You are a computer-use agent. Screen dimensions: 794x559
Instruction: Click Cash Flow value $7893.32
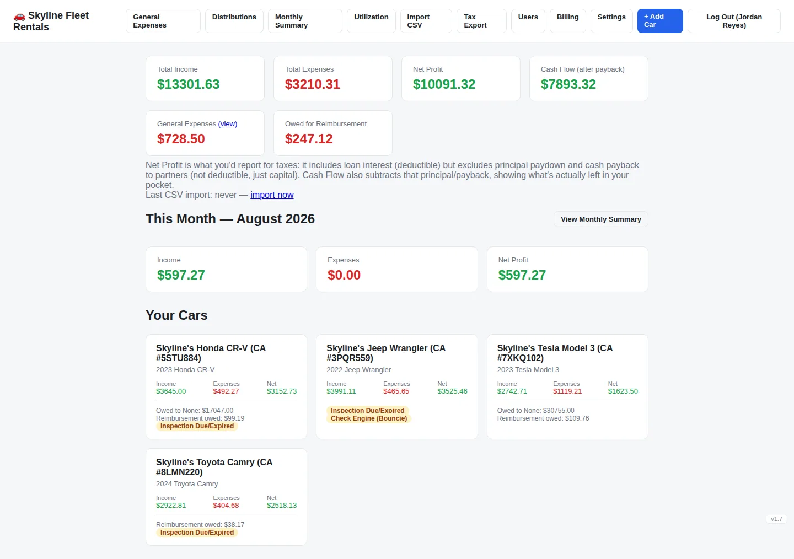click(568, 84)
